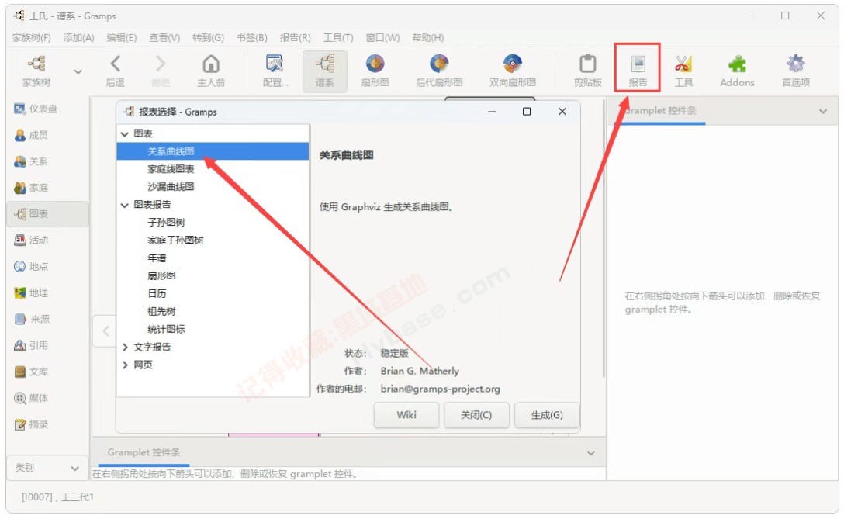Click the Wiki button

tap(406, 415)
